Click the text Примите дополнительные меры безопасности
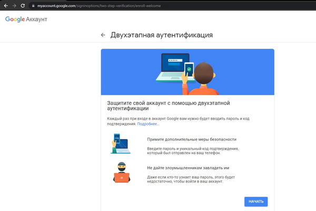Screen dimensions: 316x211 coord(192,139)
